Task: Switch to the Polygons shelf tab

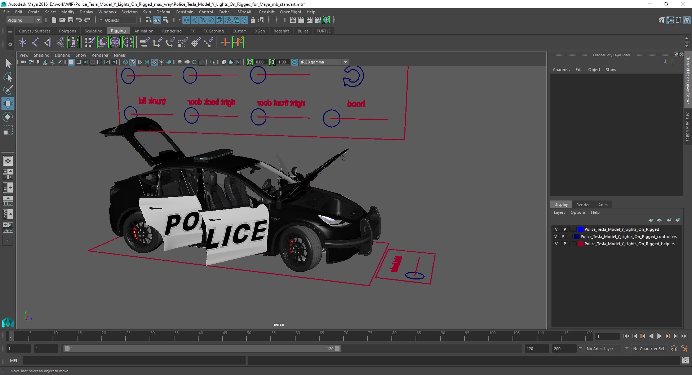Action: [67, 31]
